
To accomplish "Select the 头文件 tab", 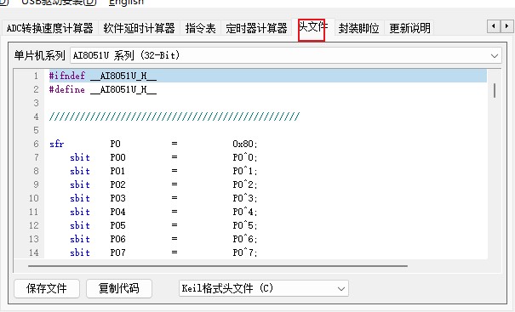I will coord(312,27).
